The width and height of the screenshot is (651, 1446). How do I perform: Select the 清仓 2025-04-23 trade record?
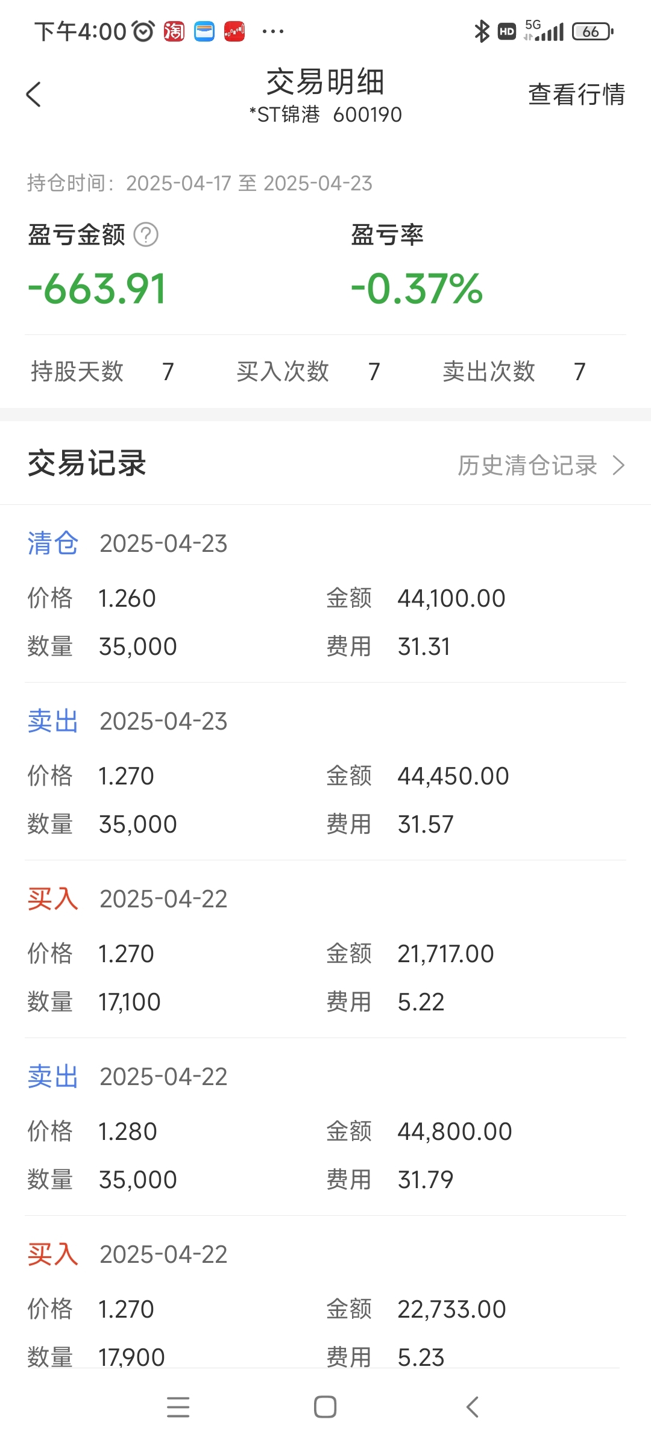325,594
